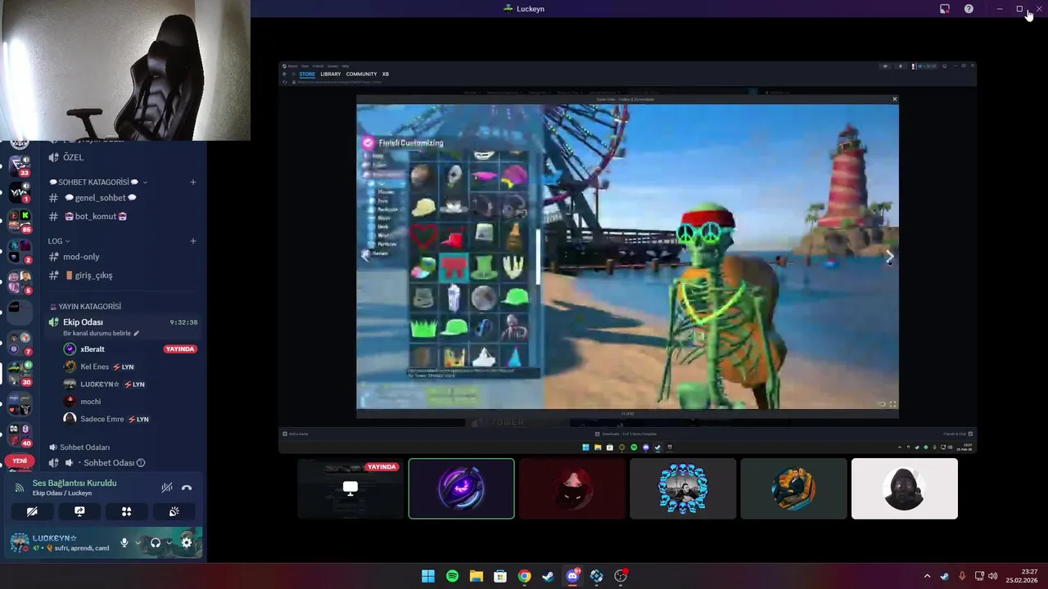Open server folder with 2 badge

[x=20, y=251]
